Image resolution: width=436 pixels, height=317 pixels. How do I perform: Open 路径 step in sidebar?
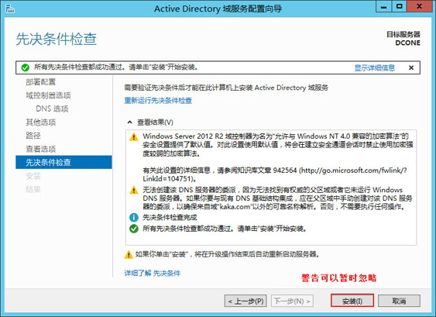(33, 136)
